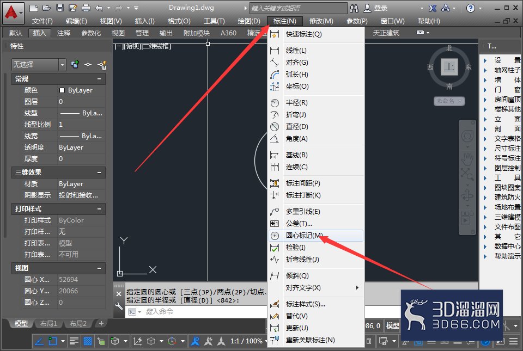The image size is (523, 351).
Task: Open the 无选择 selection dropdown
Action: [x=62, y=65]
